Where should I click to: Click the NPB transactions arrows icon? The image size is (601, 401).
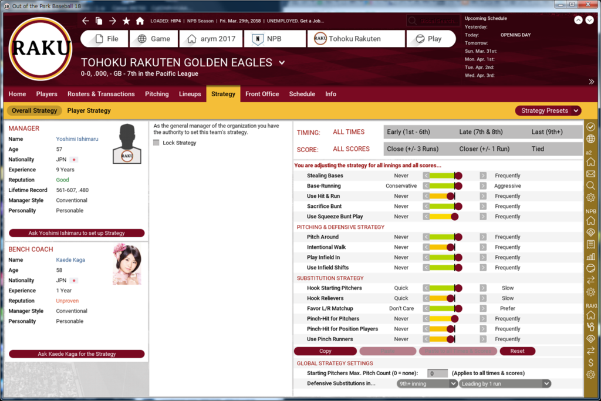click(590, 280)
